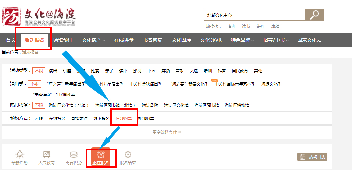Go to 场馆预订 in navigation bar
This screenshot has width=352, height=170.
63,40
